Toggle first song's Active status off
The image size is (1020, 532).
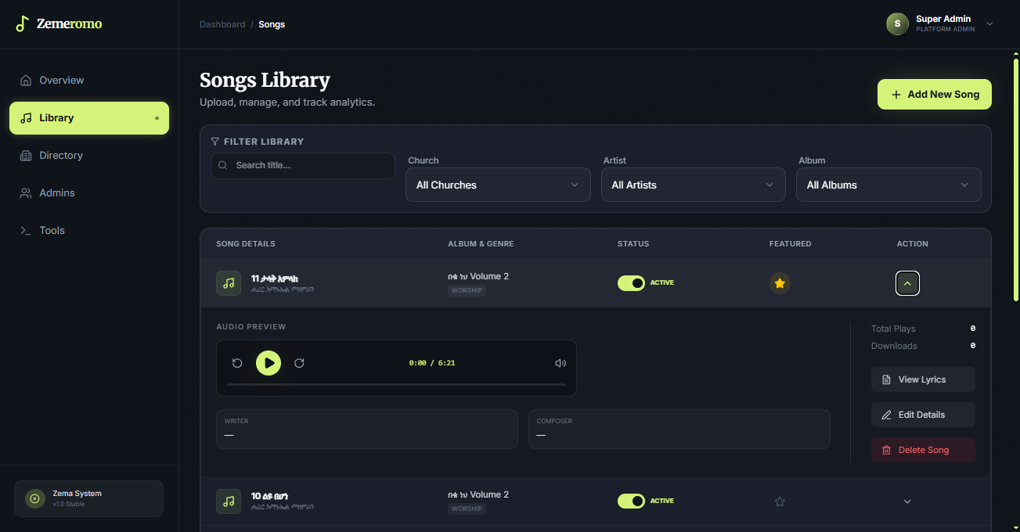pos(631,282)
